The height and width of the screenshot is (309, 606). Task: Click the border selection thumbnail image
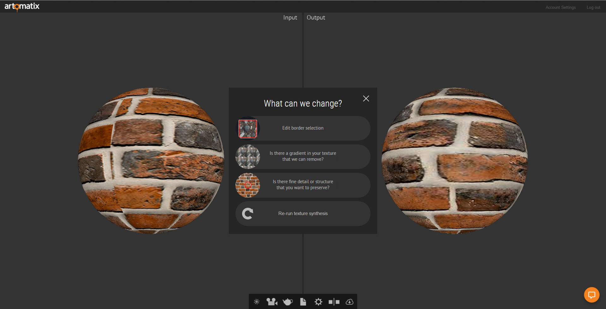[x=248, y=129]
